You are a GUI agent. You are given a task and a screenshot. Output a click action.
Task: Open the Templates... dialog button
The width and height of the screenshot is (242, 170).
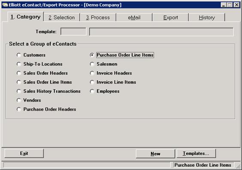[196, 153]
